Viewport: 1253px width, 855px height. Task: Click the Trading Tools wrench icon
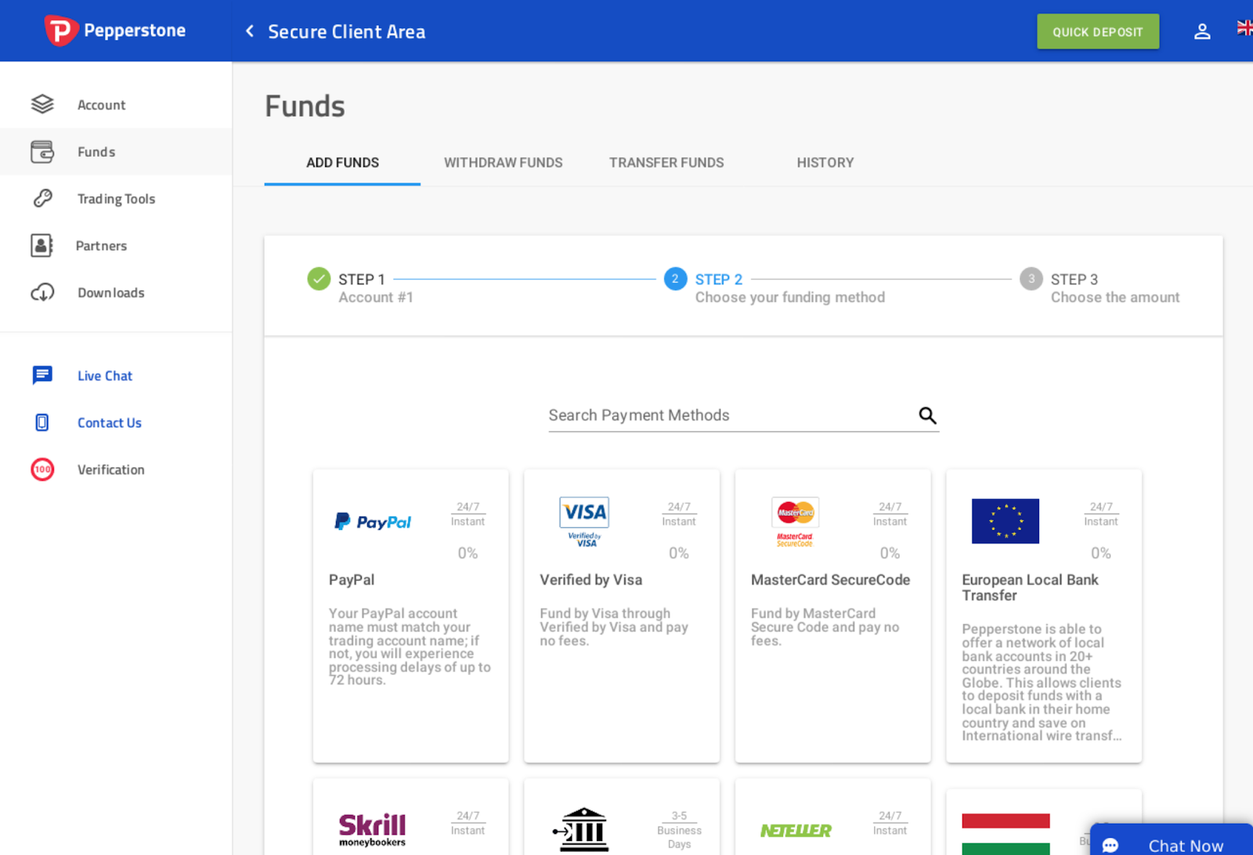click(42, 198)
